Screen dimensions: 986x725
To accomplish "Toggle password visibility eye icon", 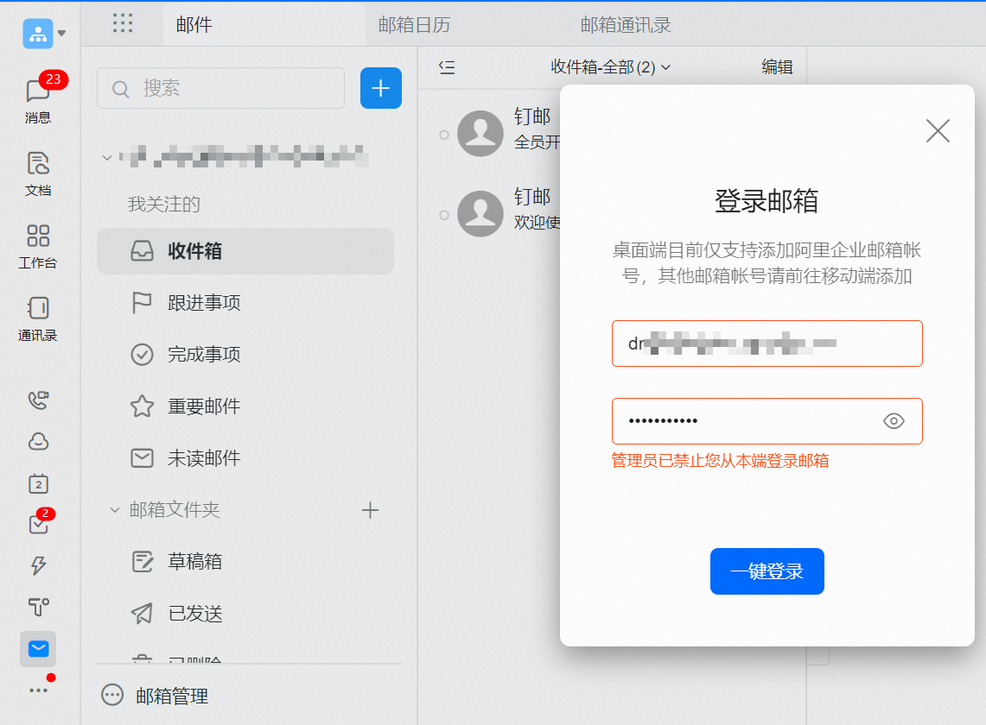I will [894, 421].
